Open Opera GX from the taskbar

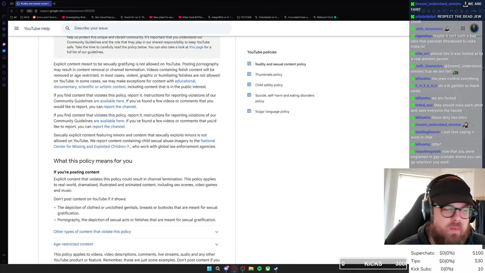point(235,268)
